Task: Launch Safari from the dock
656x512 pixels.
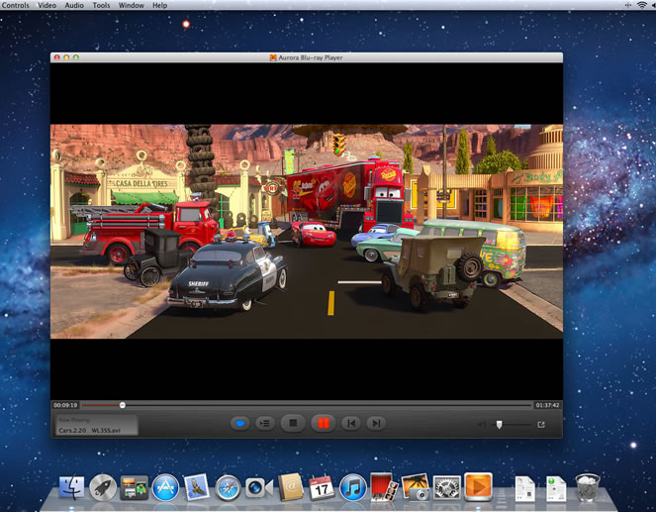Action: pyautogui.click(x=228, y=487)
